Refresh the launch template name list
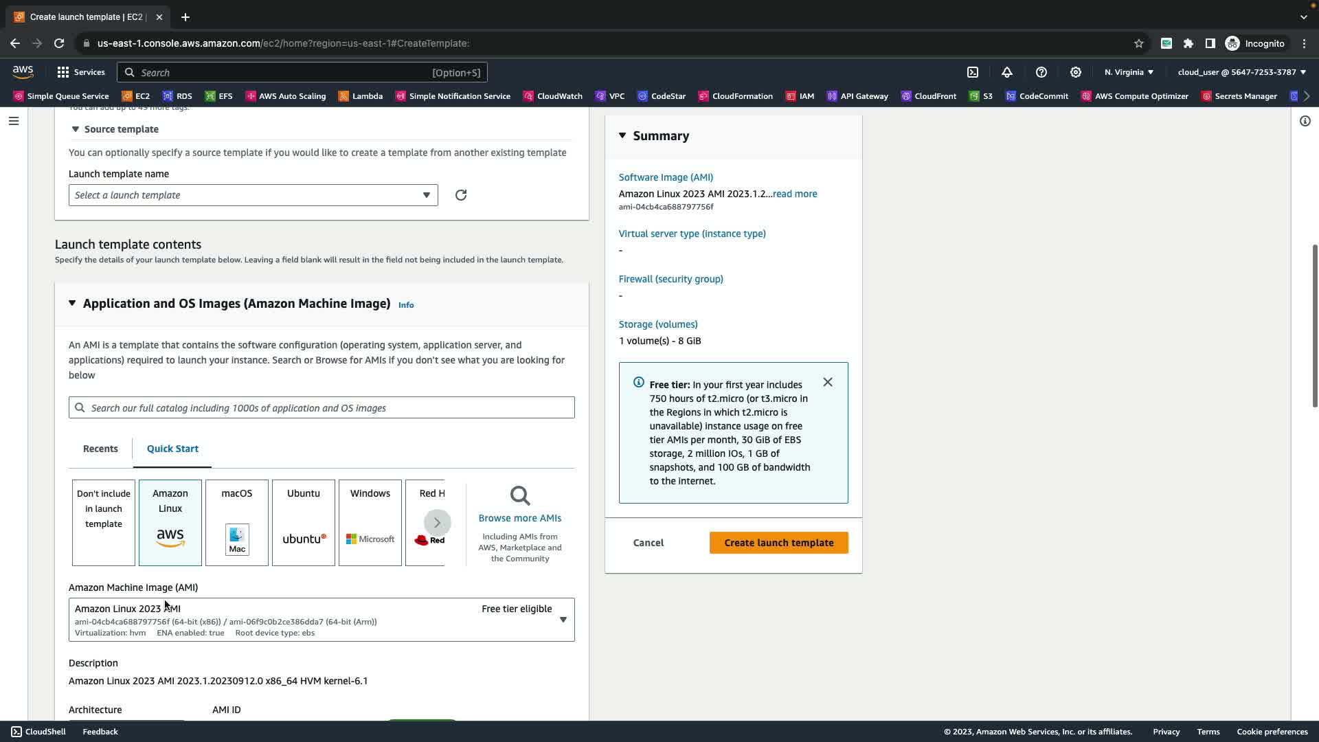The width and height of the screenshot is (1319, 742). coord(461,195)
